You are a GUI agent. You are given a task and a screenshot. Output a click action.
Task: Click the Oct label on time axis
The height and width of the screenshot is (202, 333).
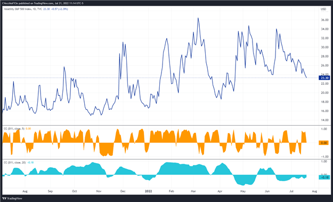75,191
